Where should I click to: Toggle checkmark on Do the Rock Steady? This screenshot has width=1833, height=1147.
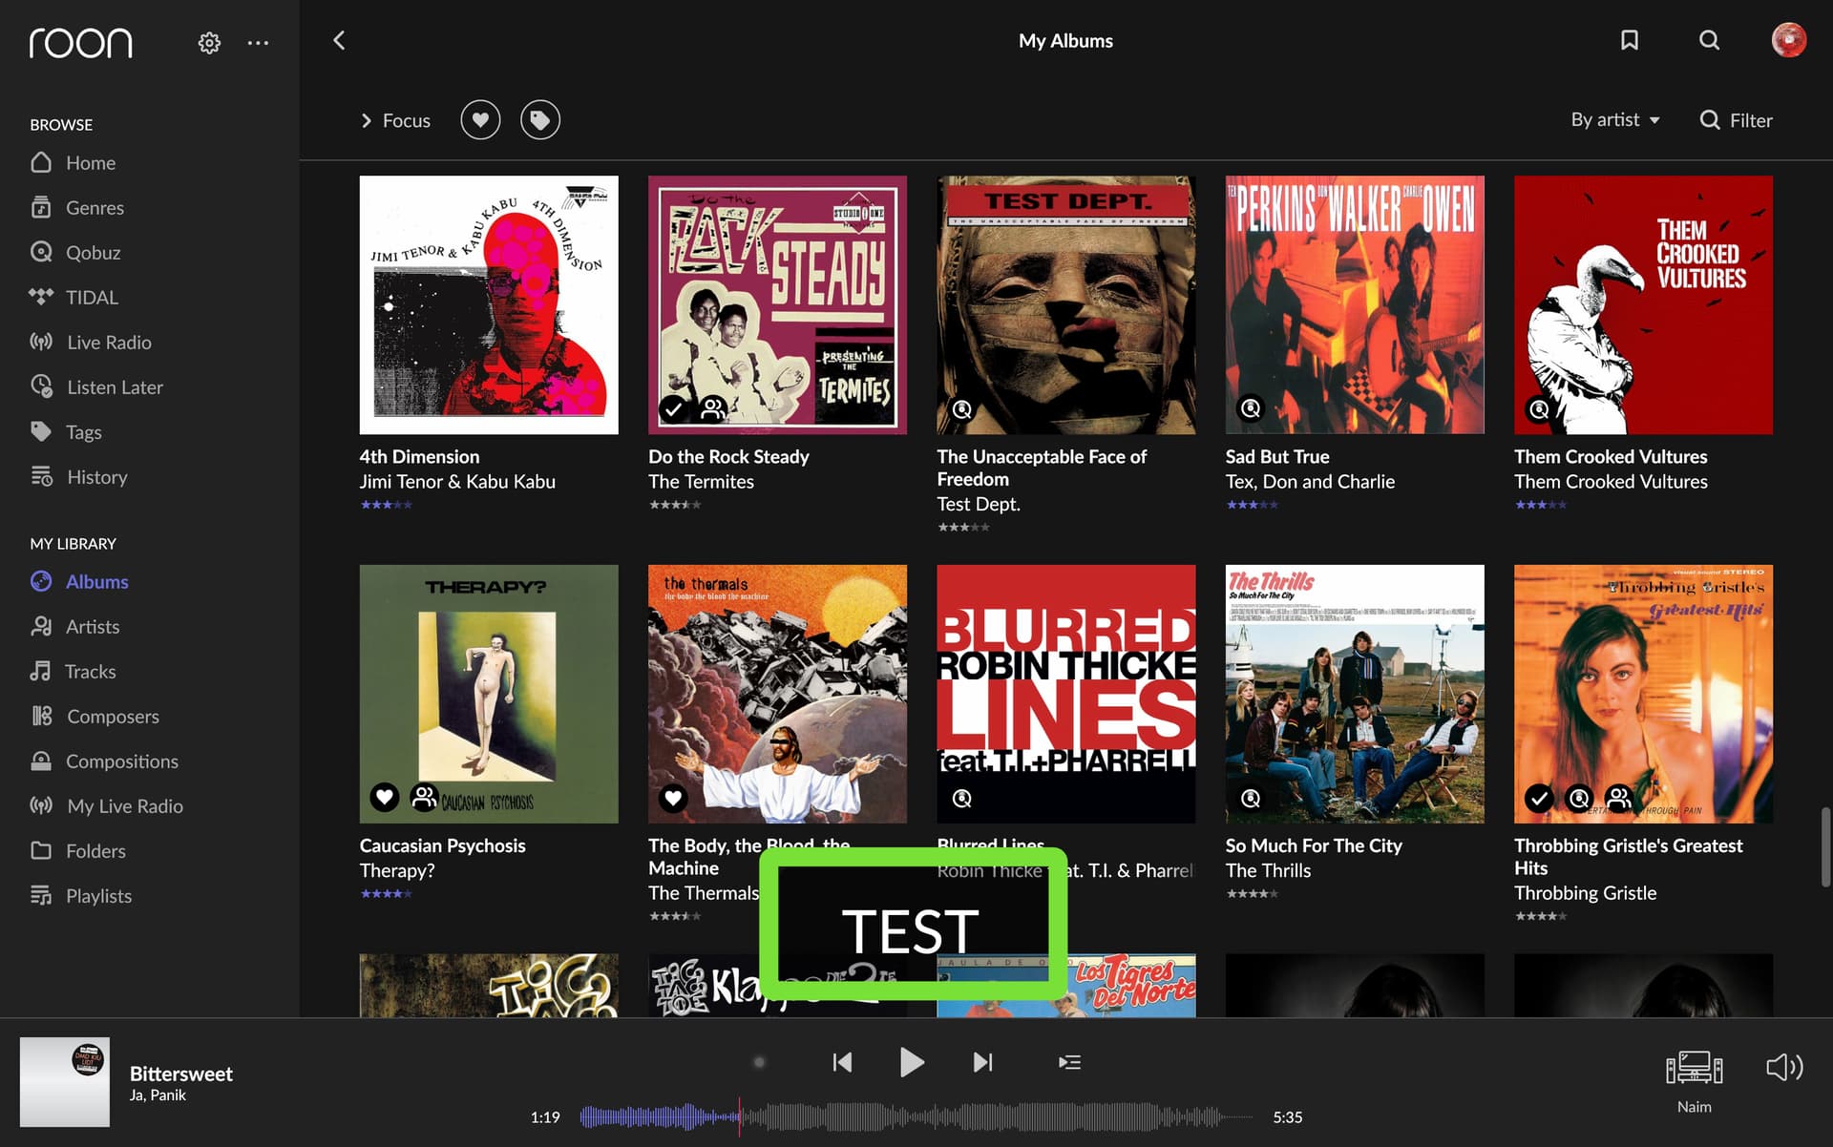tap(673, 408)
